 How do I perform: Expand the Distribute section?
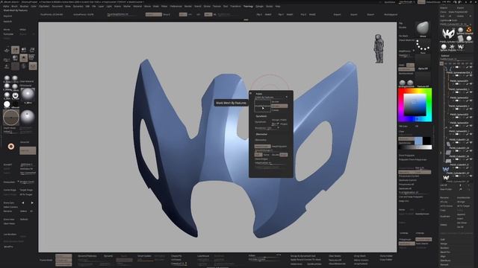(445, 261)
